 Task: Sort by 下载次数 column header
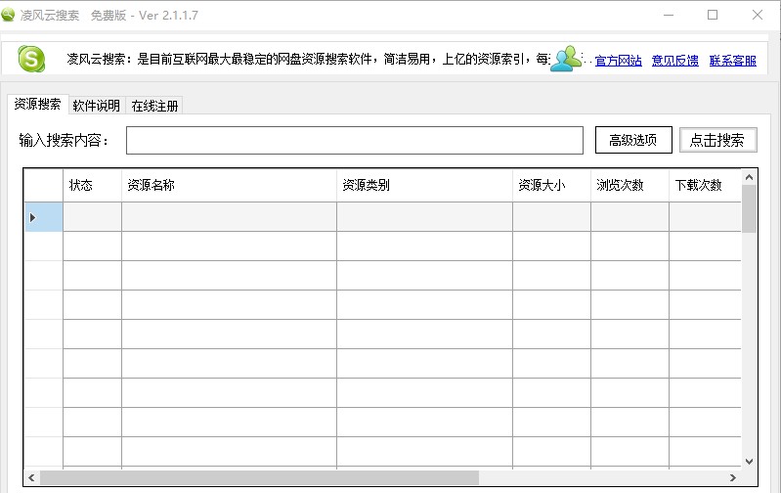point(705,186)
